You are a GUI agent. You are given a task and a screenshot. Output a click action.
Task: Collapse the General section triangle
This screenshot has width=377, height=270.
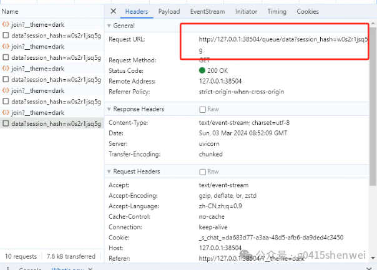(109, 26)
